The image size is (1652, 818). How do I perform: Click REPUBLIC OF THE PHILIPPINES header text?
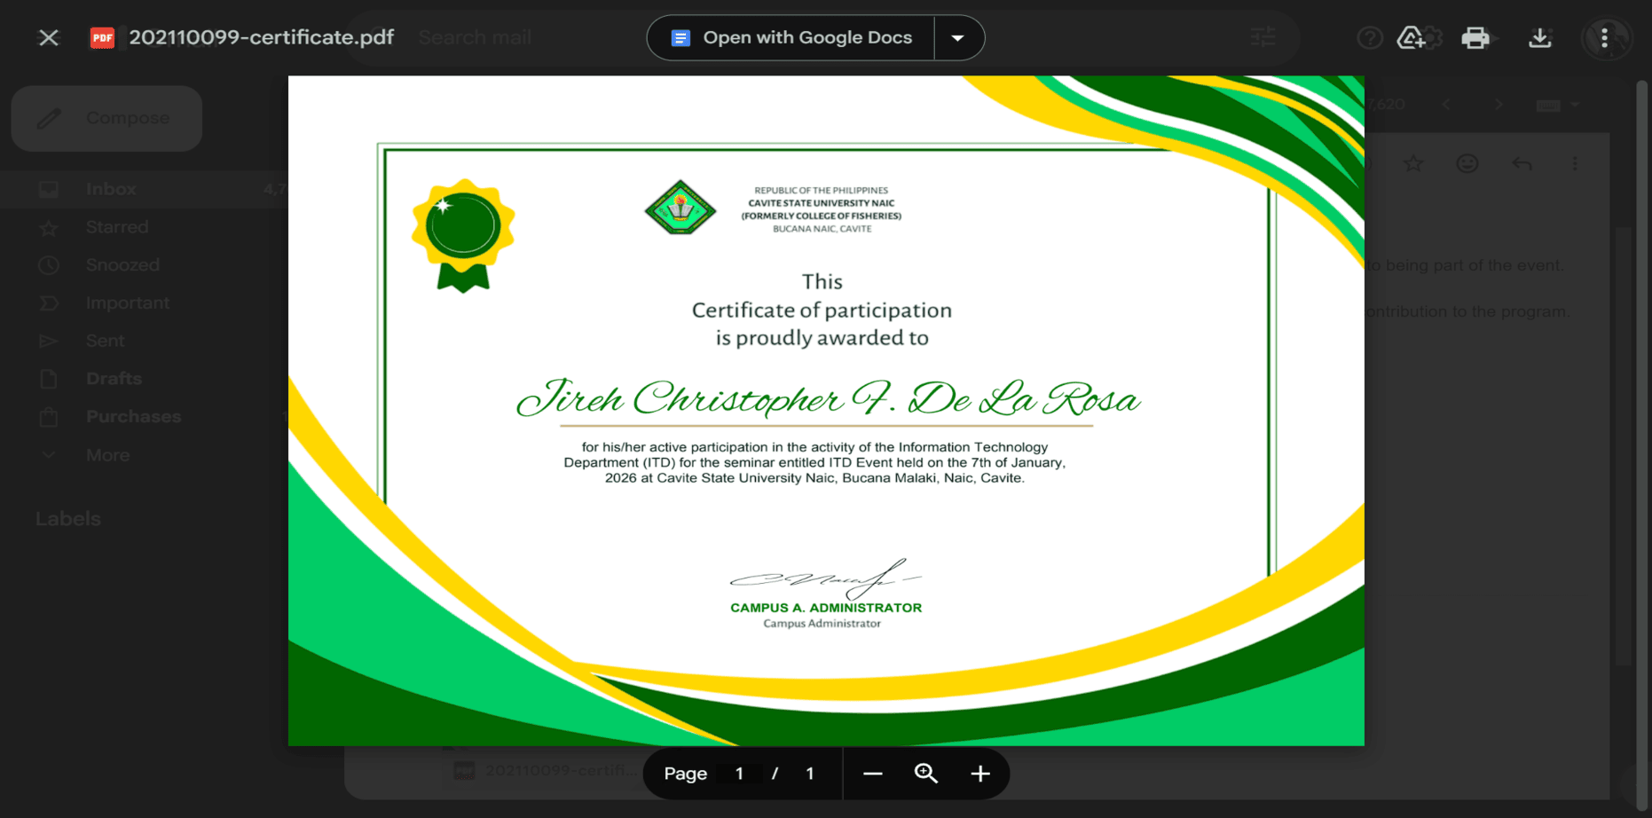(822, 190)
